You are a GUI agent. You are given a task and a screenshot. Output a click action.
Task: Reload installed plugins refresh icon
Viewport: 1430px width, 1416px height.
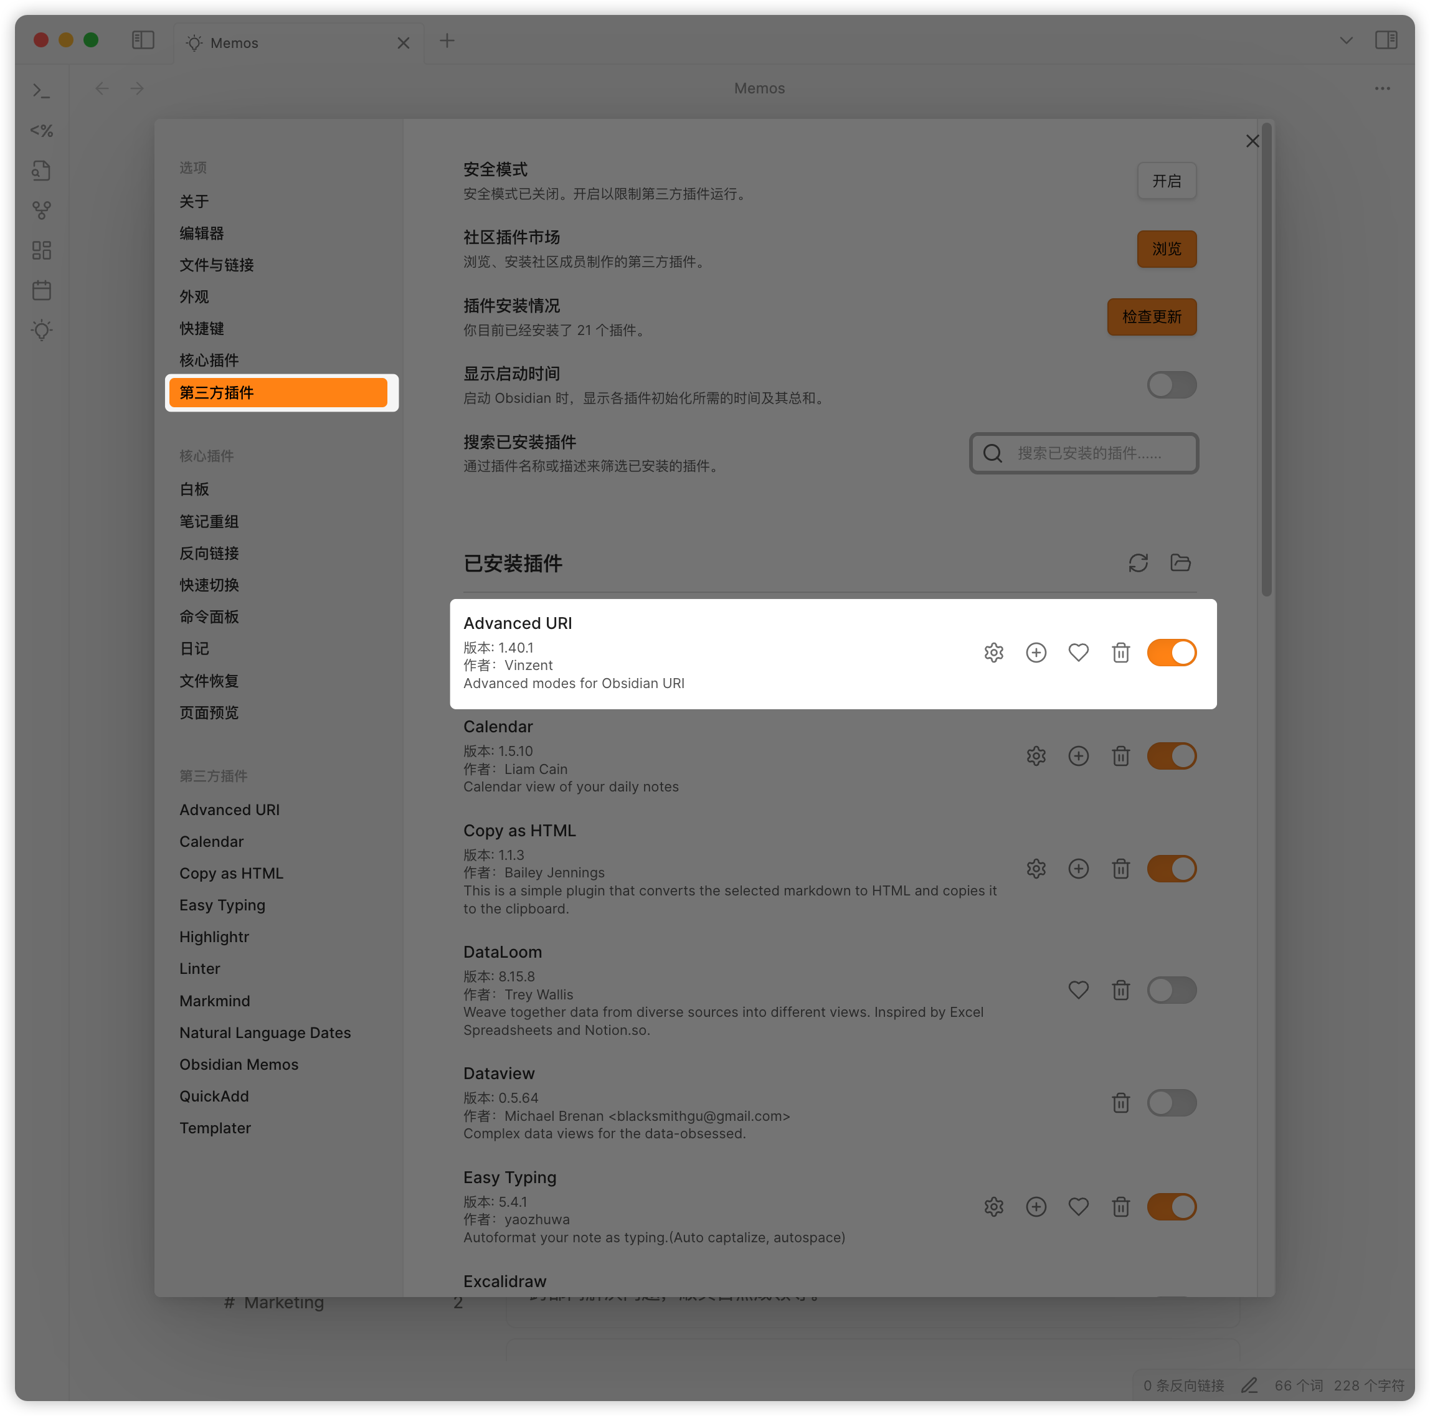click(x=1138, y=562)
